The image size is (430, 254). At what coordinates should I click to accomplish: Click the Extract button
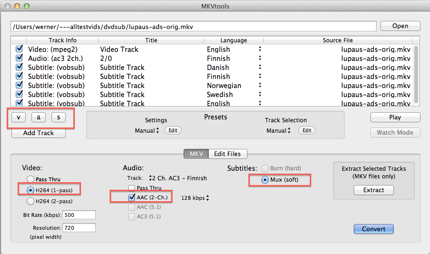(x=373, y=190)
